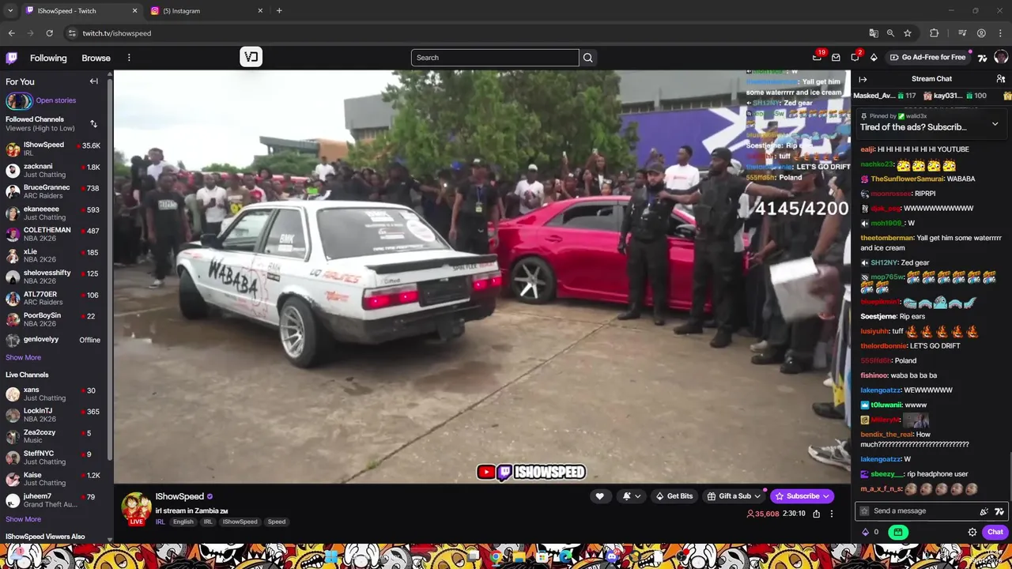Open Chrome tab search dropdown
1012x569 pixels.
coord(10,11)
